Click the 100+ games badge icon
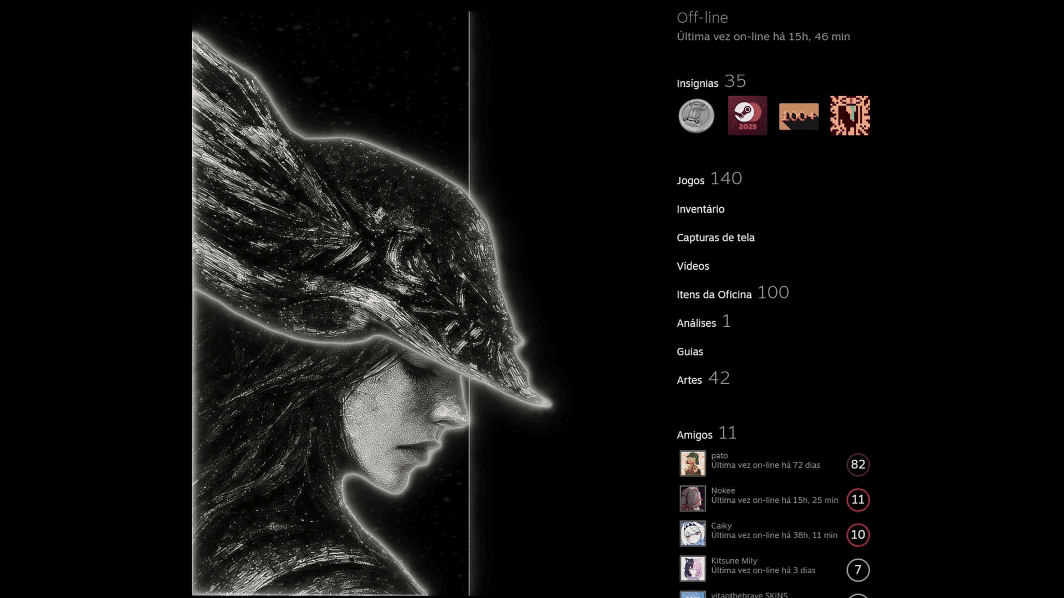 (x=799, y=116)
